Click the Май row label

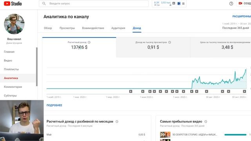pyautogui.click(x=49, y=135)
